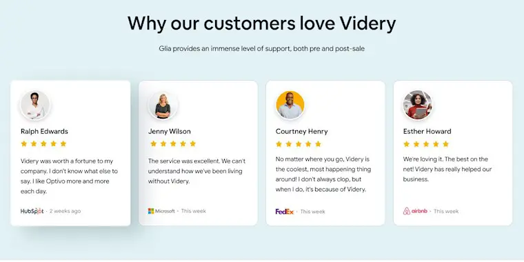This screenshot has width=524, height=262.
Task: Select Ralph Edwards' first rating star
Action: [23, 143]
